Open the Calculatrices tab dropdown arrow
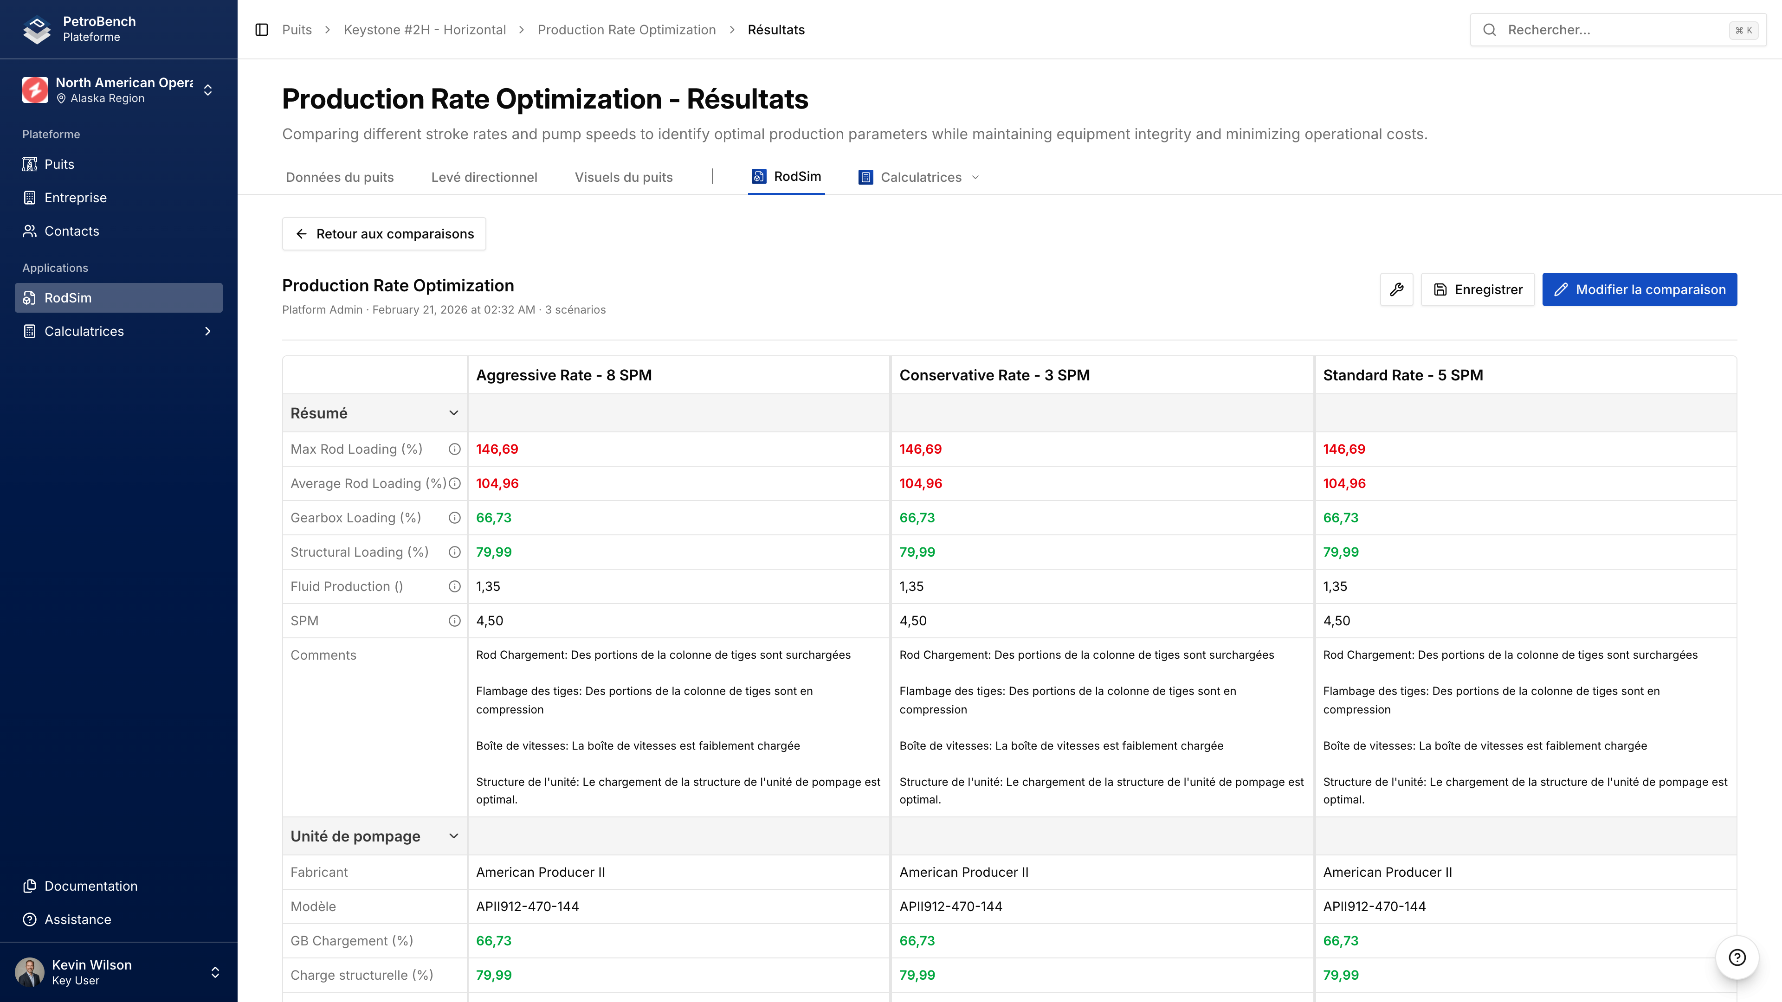Screen dimensions: 1782x1002 [x=975, y=178]
